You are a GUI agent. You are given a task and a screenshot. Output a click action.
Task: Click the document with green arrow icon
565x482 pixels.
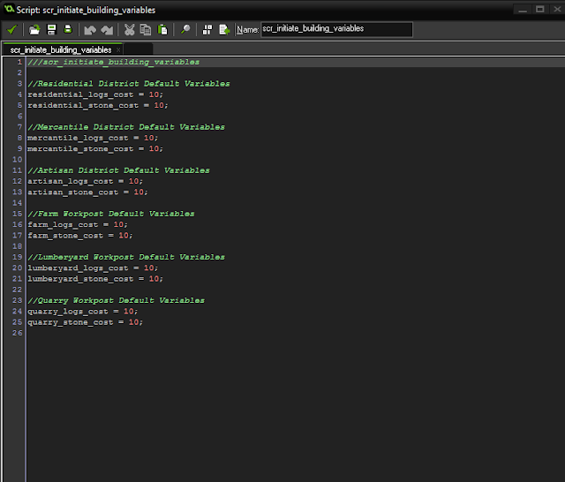click(x=224, y=29)
